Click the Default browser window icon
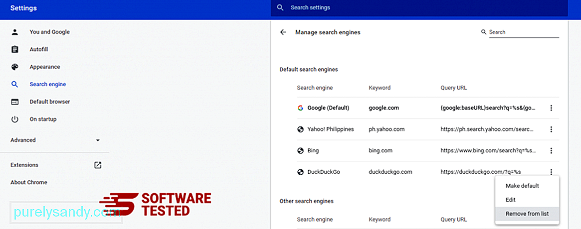The image size is (581, 229). (x=15, y=102)
